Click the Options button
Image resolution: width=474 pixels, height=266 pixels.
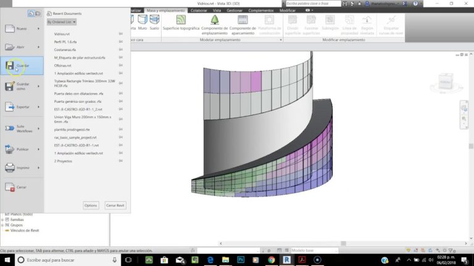point(91,206)
